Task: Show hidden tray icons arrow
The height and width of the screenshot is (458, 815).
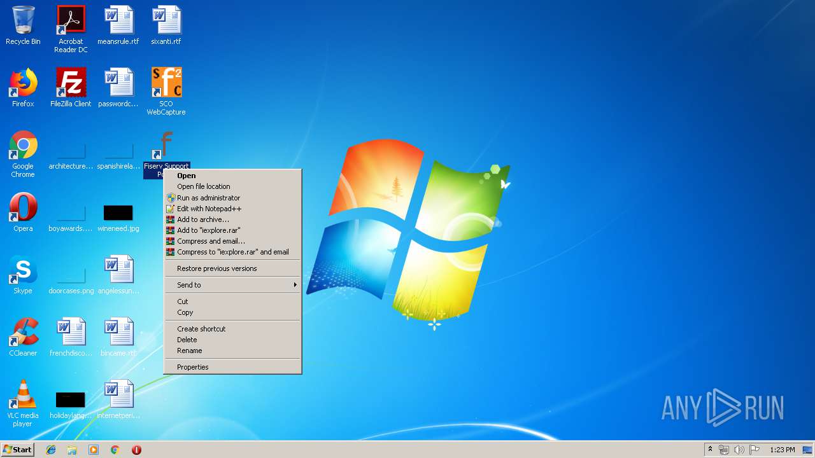Action: 710,450
